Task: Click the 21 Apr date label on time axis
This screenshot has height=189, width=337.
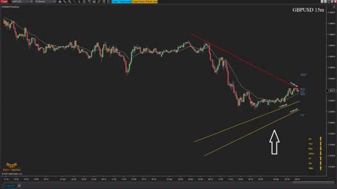Action: point(63,179)
